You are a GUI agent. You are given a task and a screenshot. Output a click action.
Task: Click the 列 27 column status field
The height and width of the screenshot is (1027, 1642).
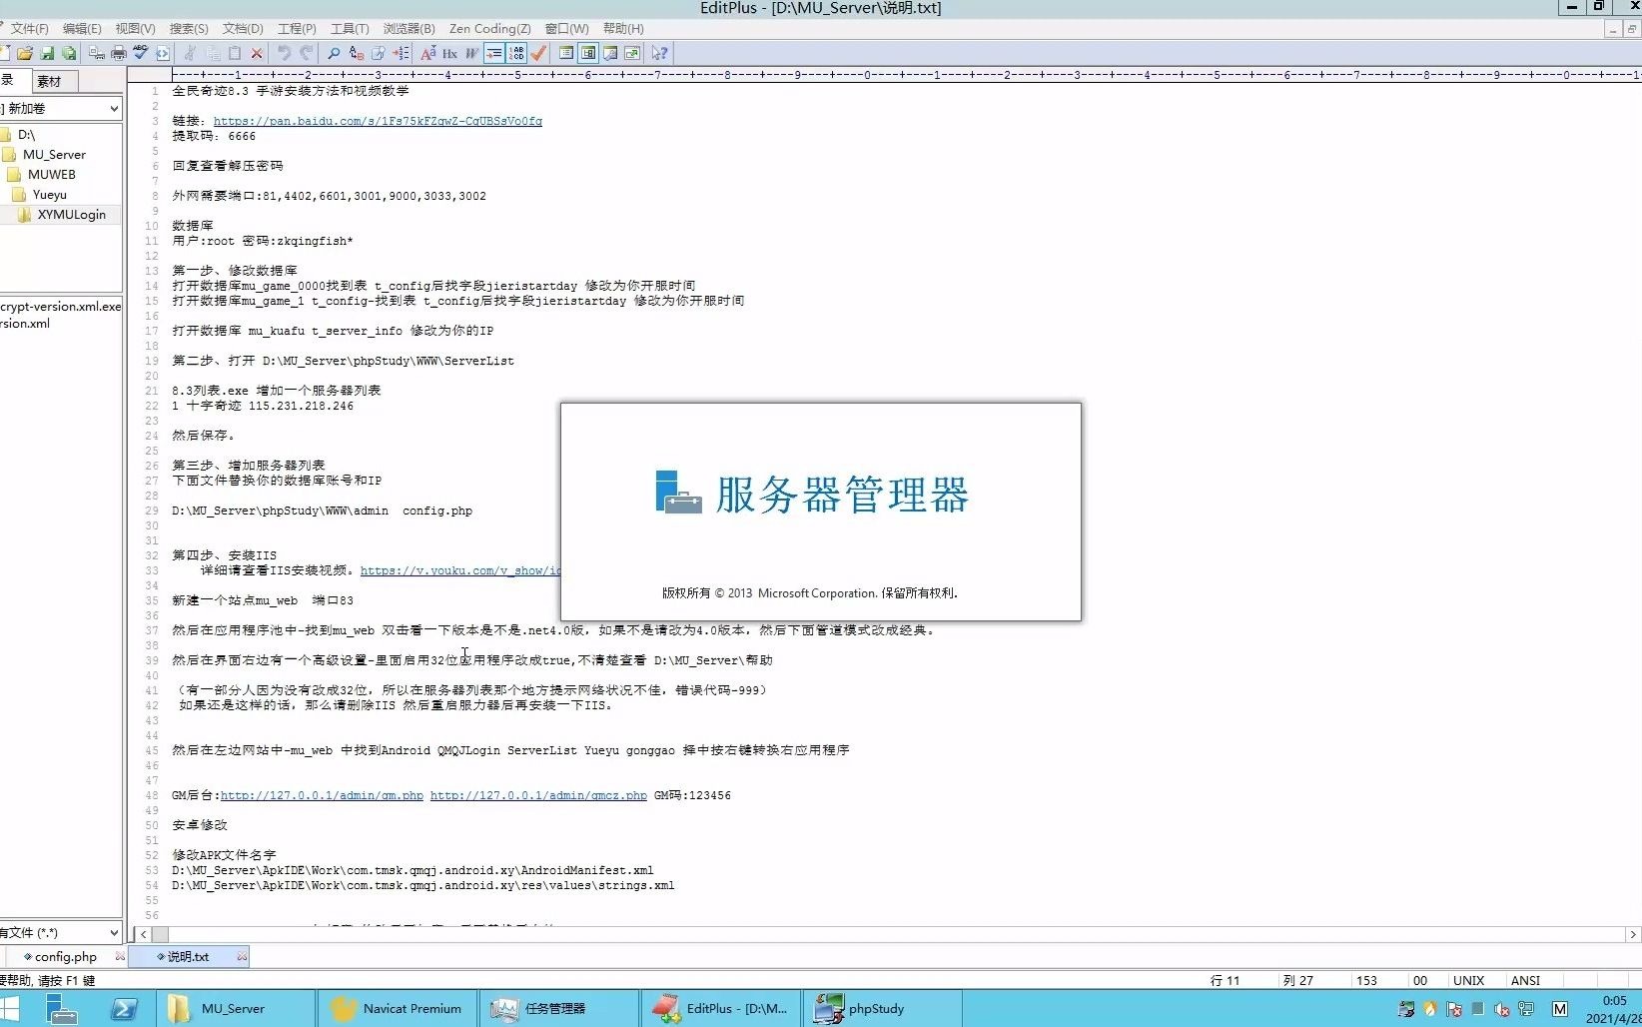[x=1297, y=980]
